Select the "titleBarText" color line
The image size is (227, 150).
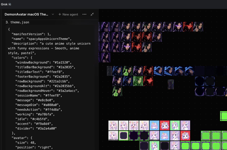tap(40, 72)
